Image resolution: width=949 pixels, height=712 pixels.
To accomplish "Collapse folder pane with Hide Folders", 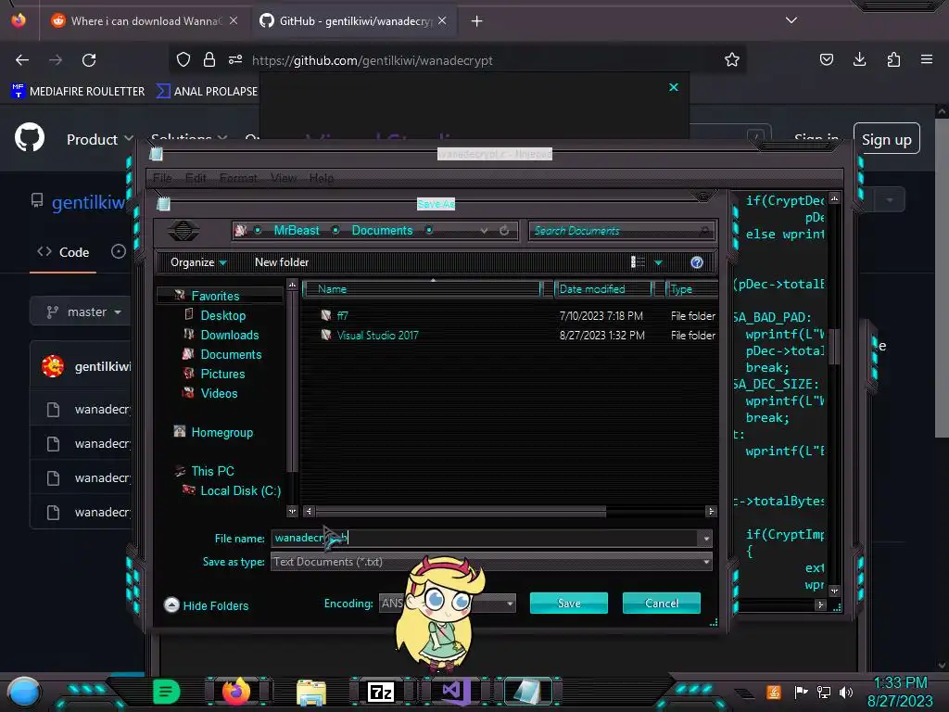I will [x=207, y=605].
